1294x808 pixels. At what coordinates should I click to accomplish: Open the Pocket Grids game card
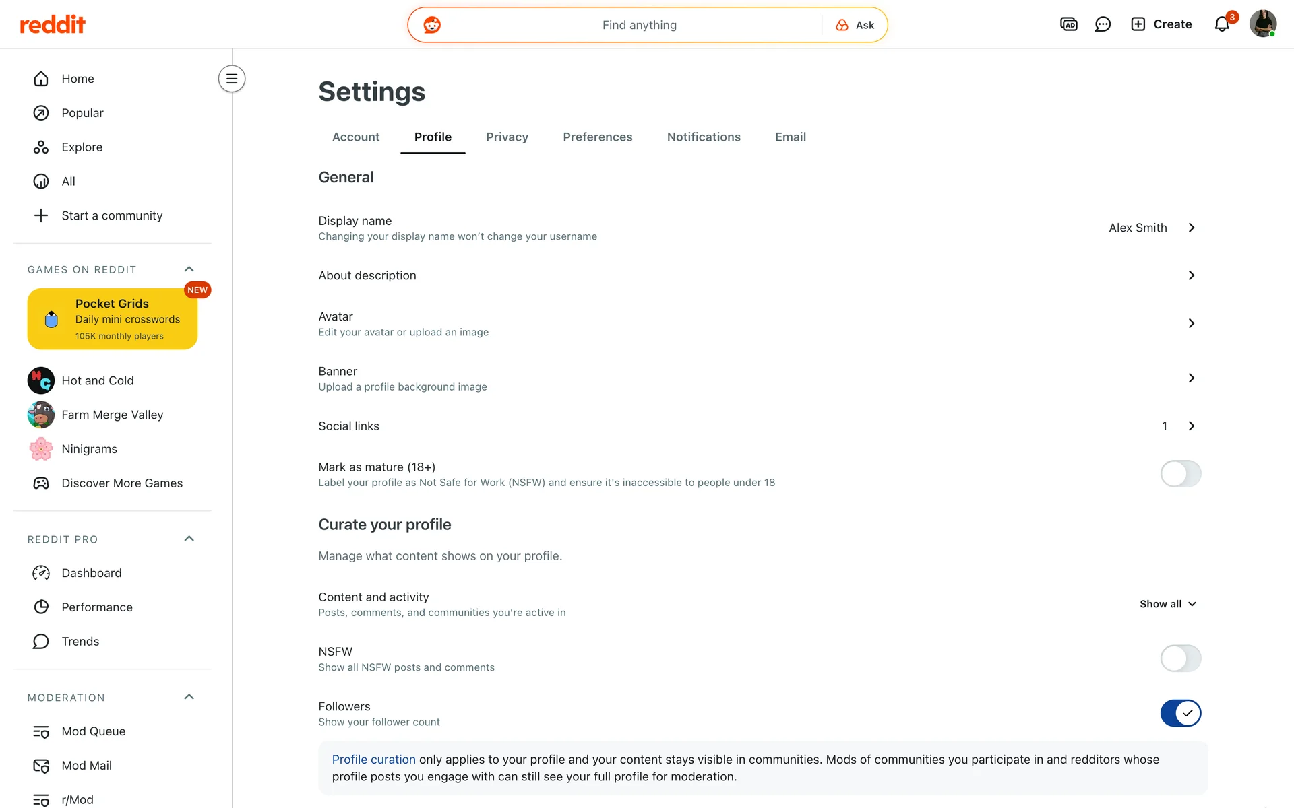113,319
